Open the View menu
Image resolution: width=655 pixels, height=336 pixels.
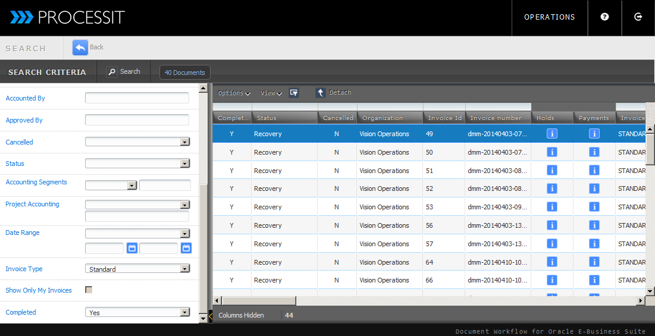click(x=271, y=93)
